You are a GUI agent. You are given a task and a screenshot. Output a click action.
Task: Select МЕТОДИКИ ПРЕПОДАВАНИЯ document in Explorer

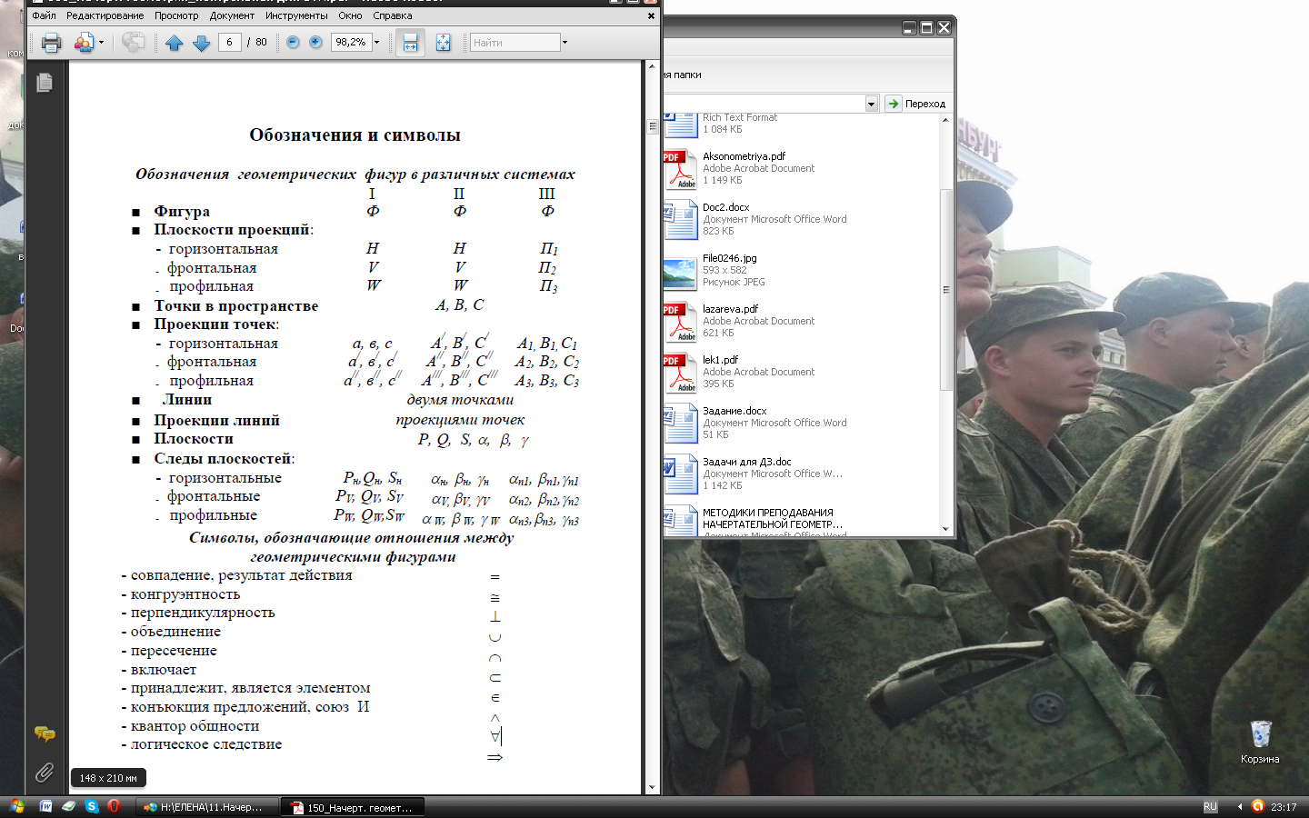754,522
